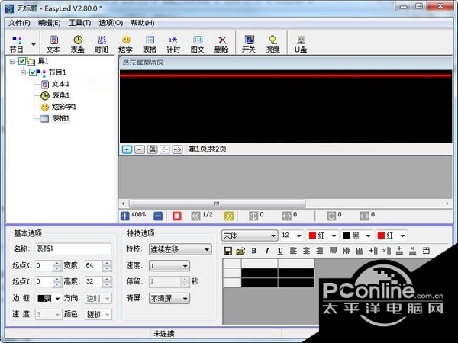Open the 选项(O) menu
This screenshot has width=458, height=343.
tap(111, 23)
